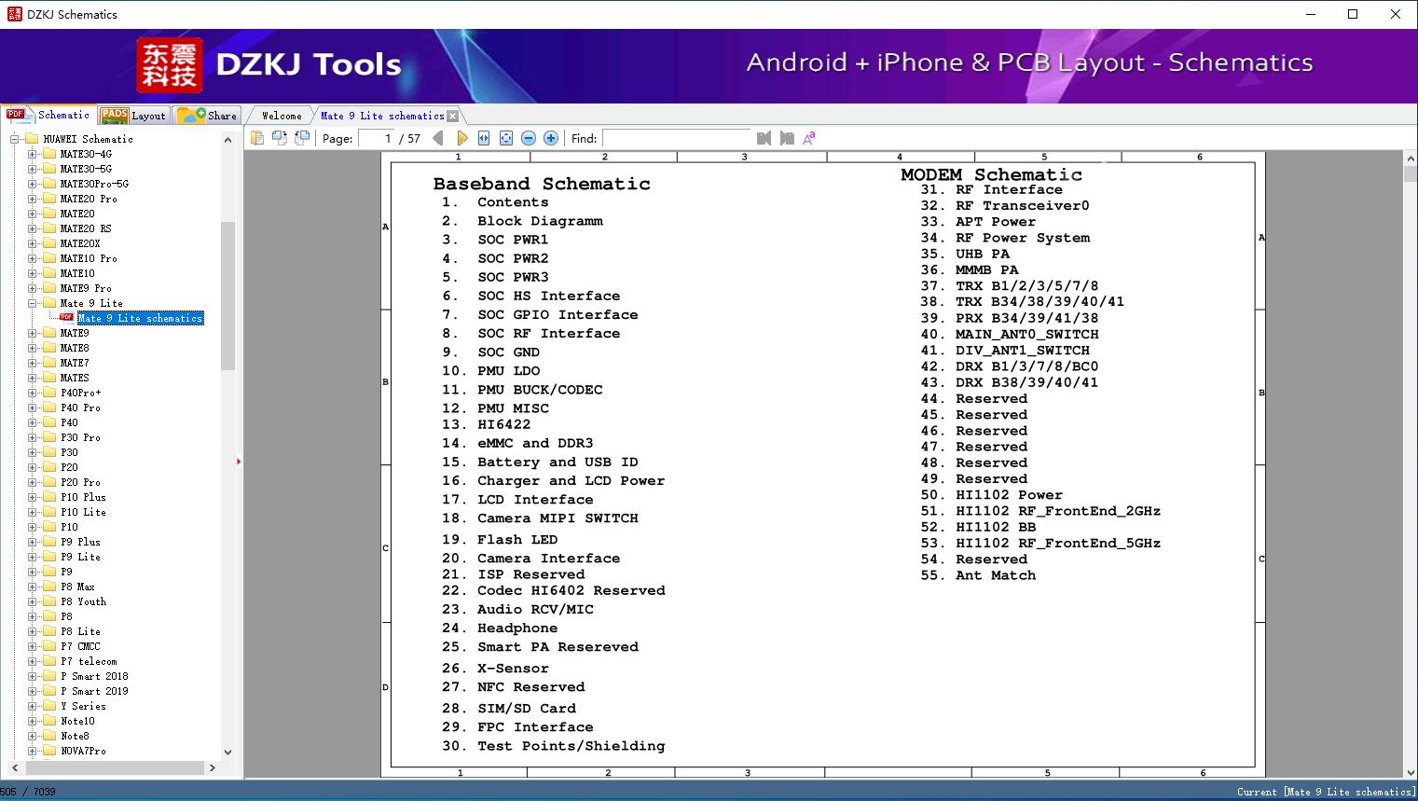Click the P10 Plus folder icon
The height and width of the screenshot is (801, 1418).
point(48,497)
